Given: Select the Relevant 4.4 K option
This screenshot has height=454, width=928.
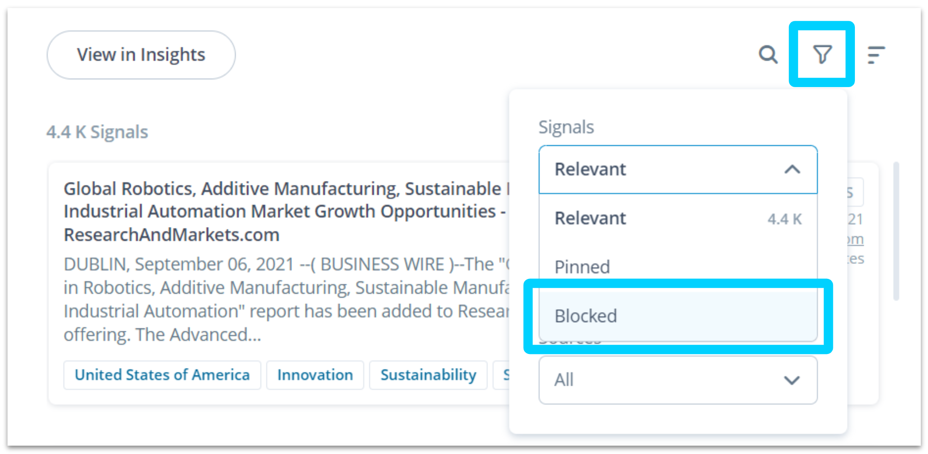Looking at the screenshot, I should (x=678, y=218).
